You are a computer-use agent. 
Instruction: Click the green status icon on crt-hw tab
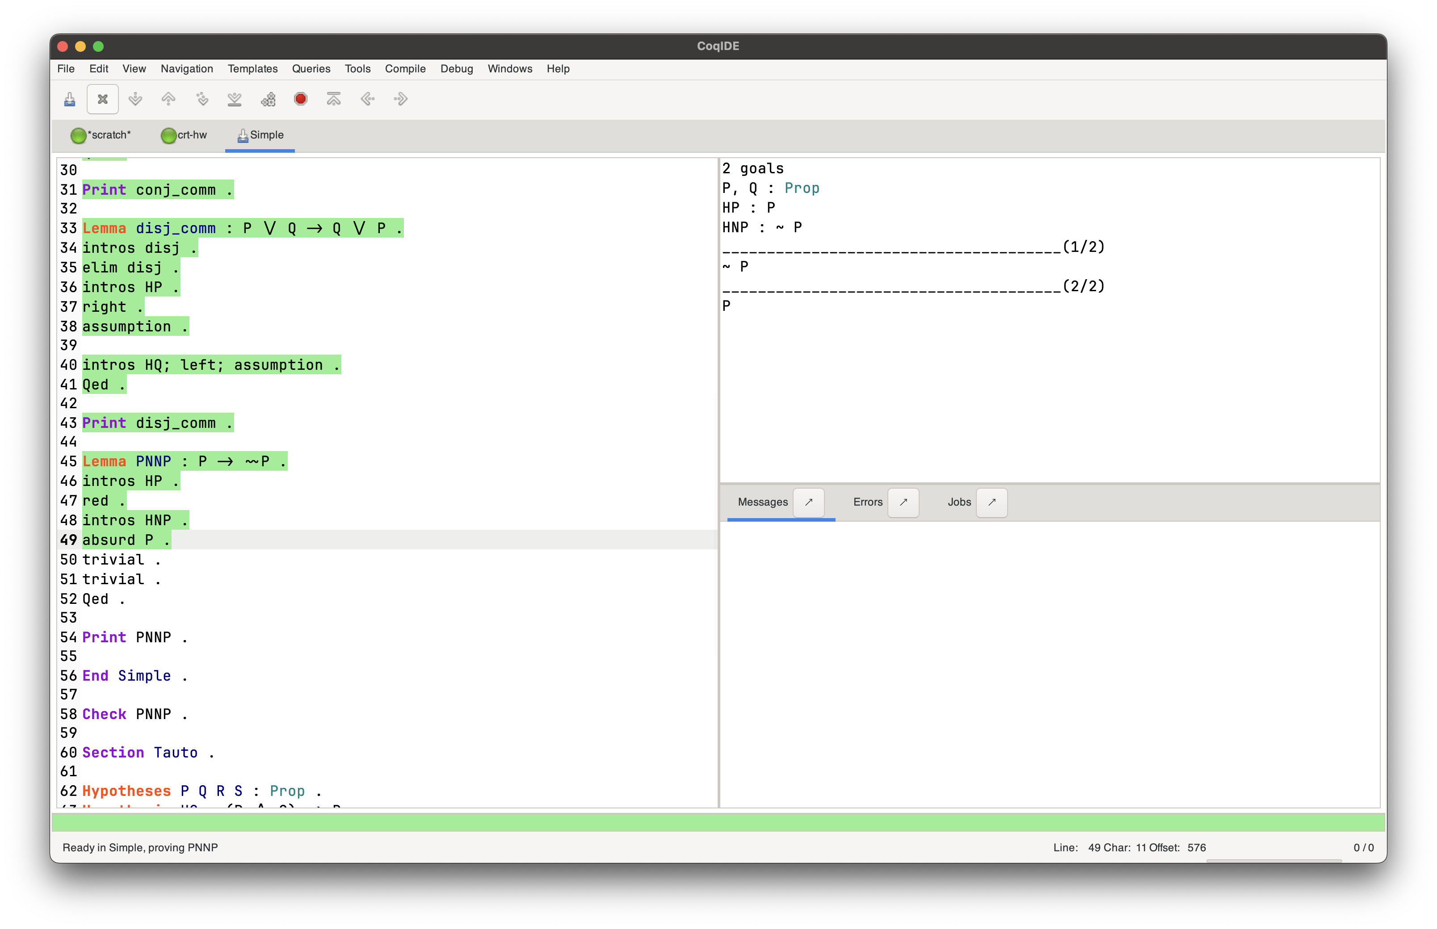point(168,136)
